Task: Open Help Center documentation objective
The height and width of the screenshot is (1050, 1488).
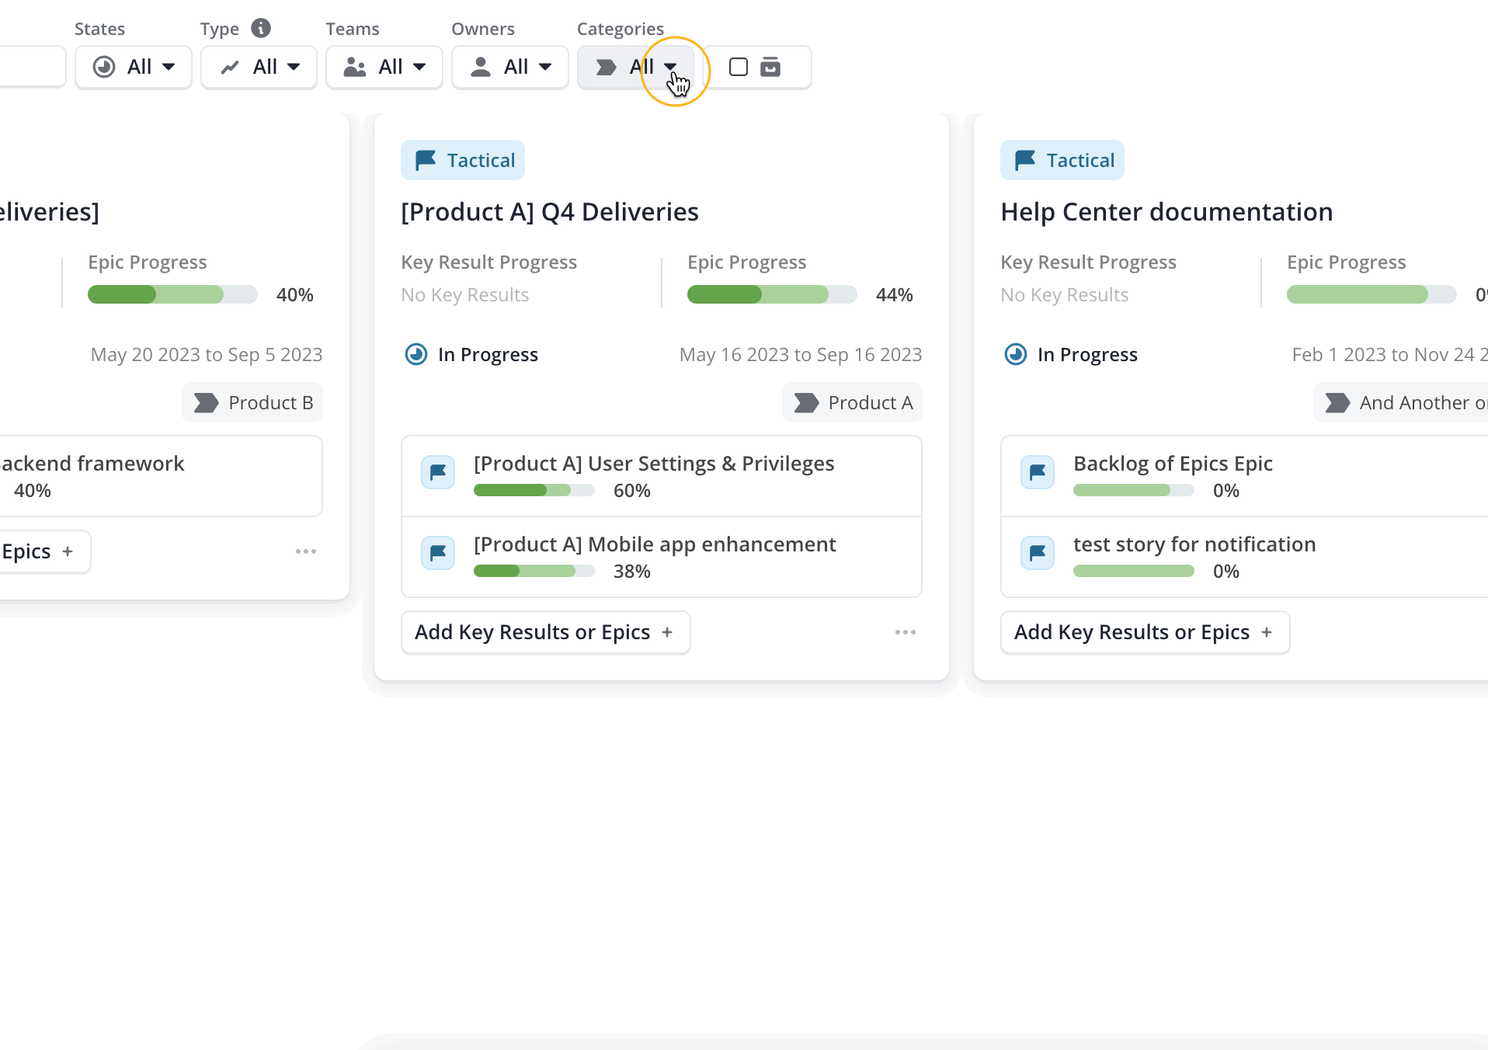Action: (x=1166, y=211)
